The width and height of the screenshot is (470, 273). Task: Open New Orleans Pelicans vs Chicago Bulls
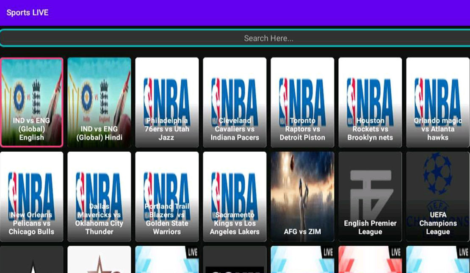coord(31,197)
